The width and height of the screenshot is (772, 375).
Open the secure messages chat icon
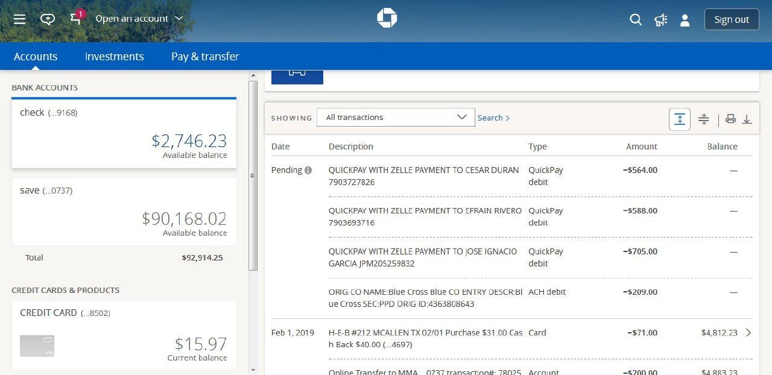[47, 19]
